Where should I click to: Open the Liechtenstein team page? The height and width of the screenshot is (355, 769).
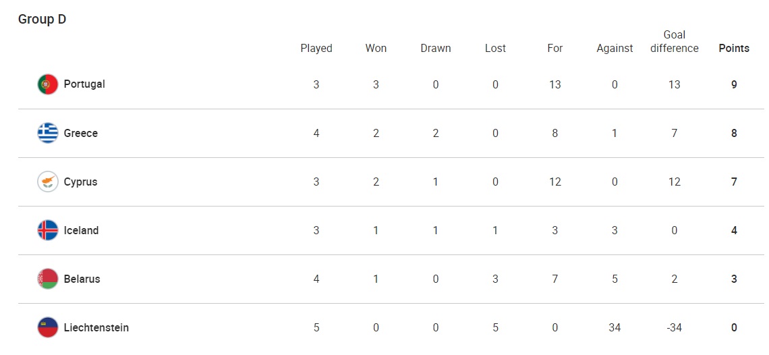(x=96, y=327)
